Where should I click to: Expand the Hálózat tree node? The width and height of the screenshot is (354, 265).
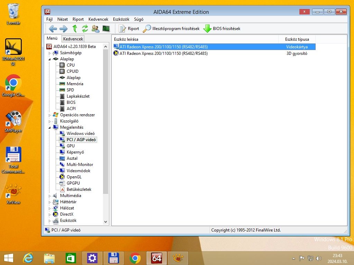tap(50, 208)
